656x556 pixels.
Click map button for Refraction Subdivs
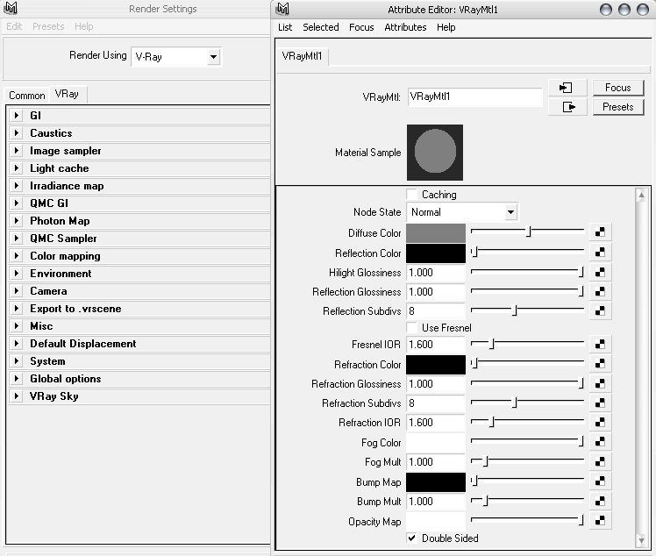point(600,403)
